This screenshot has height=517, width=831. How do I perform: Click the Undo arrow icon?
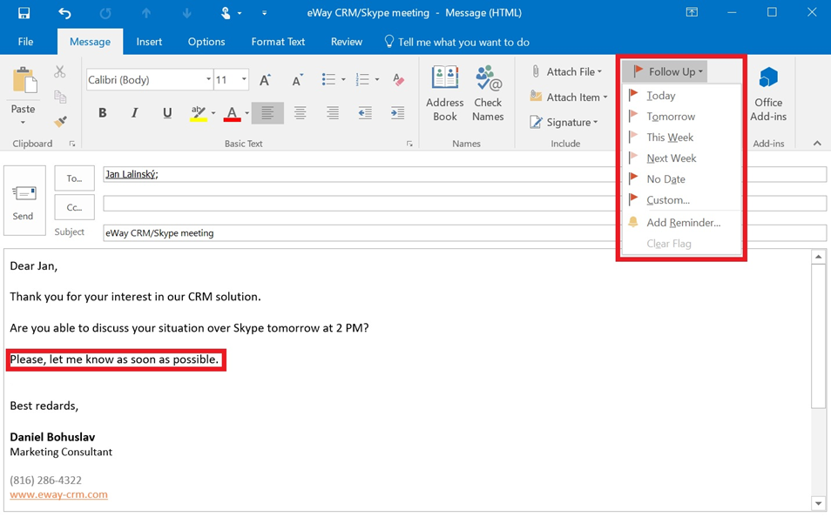[x=64, y=13]
